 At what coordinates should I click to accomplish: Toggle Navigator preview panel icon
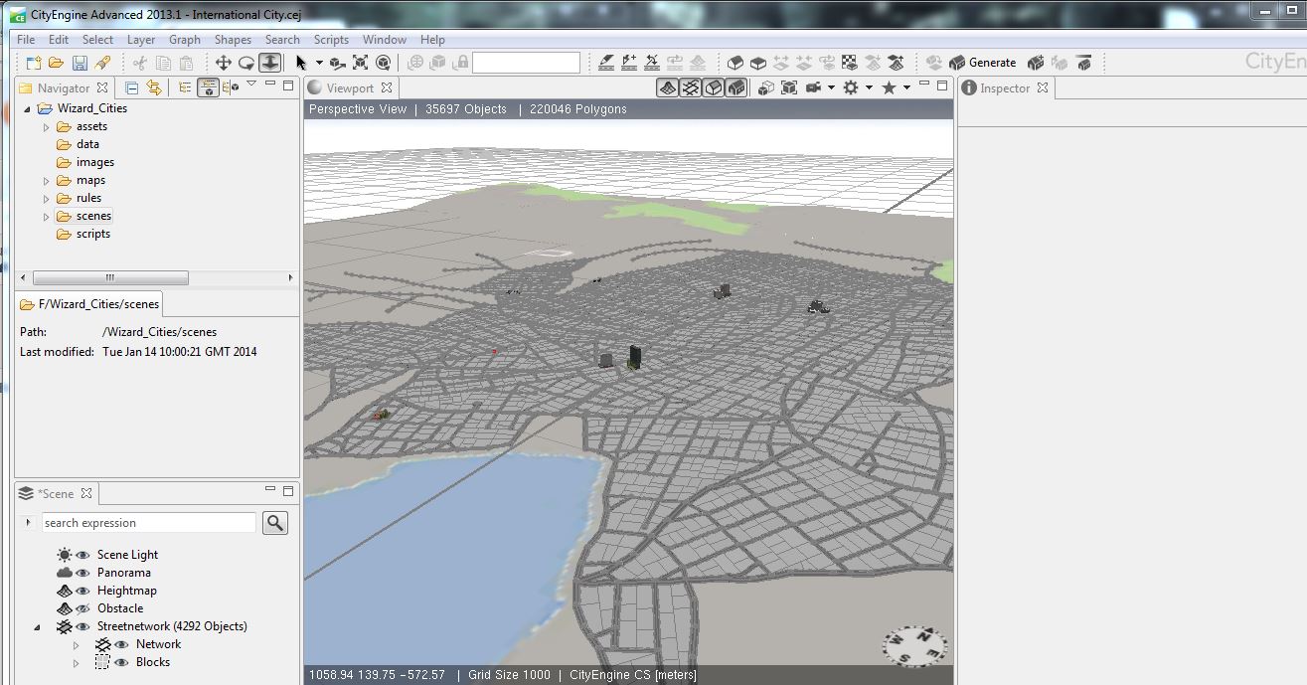(x=208, y=87)
